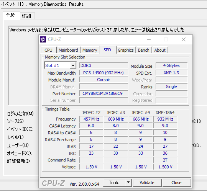Select the 全般 tab in event viewer
This screenshot has width=207, height=191.
10,15
